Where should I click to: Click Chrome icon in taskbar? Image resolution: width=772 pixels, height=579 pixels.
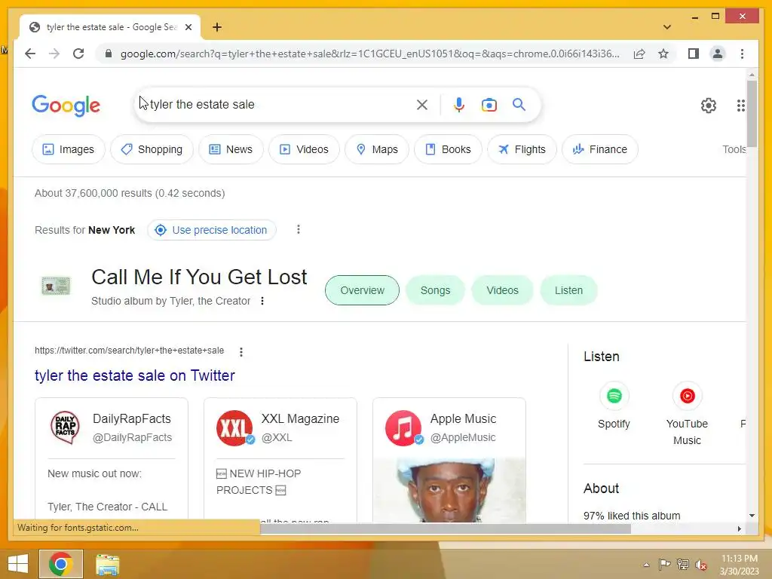(x=60, y=564)
